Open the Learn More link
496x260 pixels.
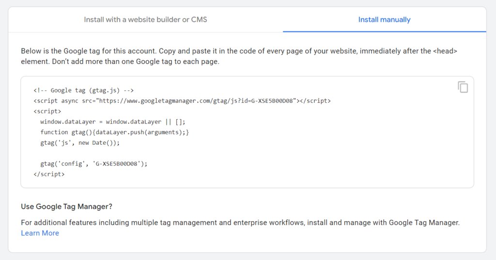pos(40,233)
